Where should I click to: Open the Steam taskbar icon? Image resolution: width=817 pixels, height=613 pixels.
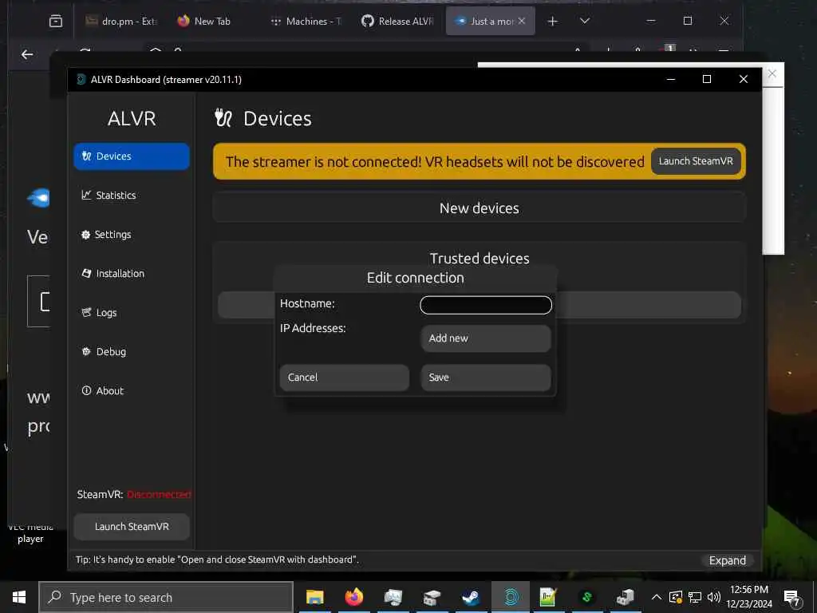[471, 597]
